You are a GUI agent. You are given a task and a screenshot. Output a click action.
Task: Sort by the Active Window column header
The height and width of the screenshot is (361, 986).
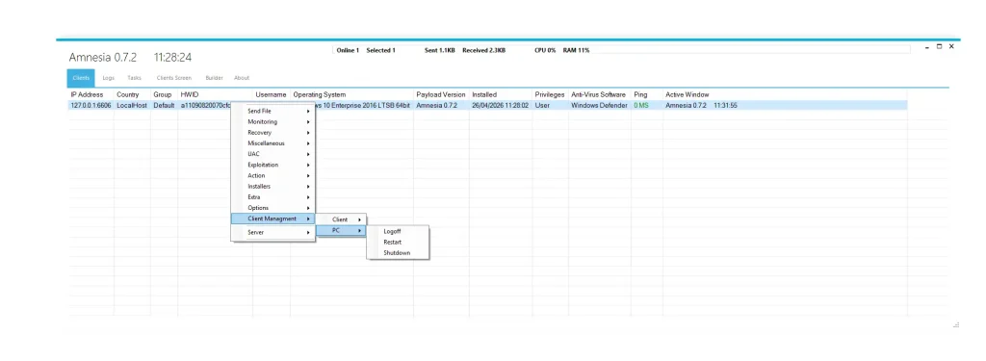point(688,95)
